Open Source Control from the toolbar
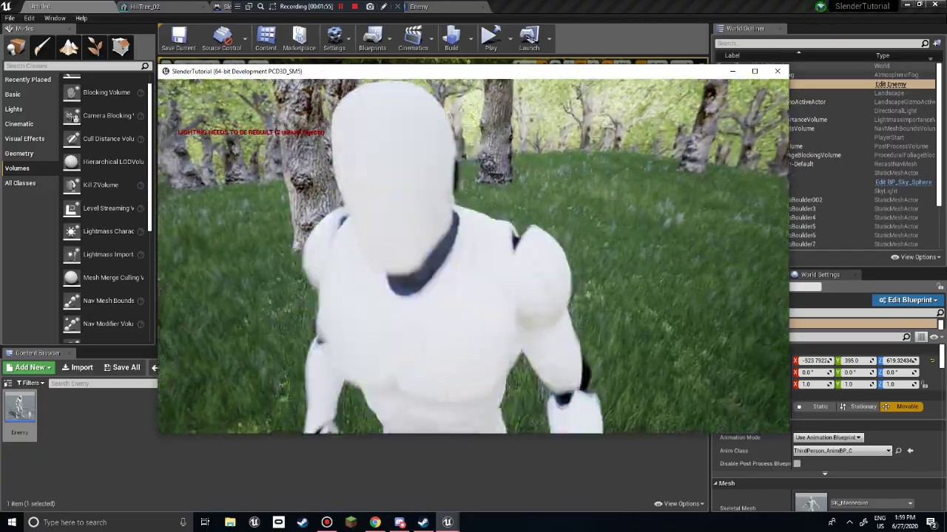The height and width of the screenshot is (532, 947). pos(221,39)
